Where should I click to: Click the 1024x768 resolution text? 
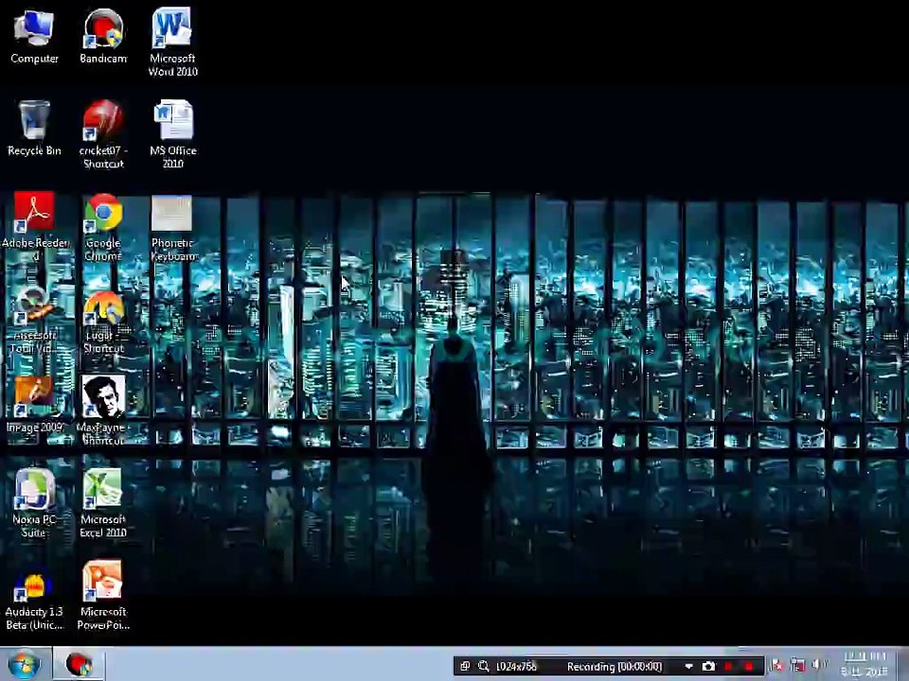(x=517, y=667)
